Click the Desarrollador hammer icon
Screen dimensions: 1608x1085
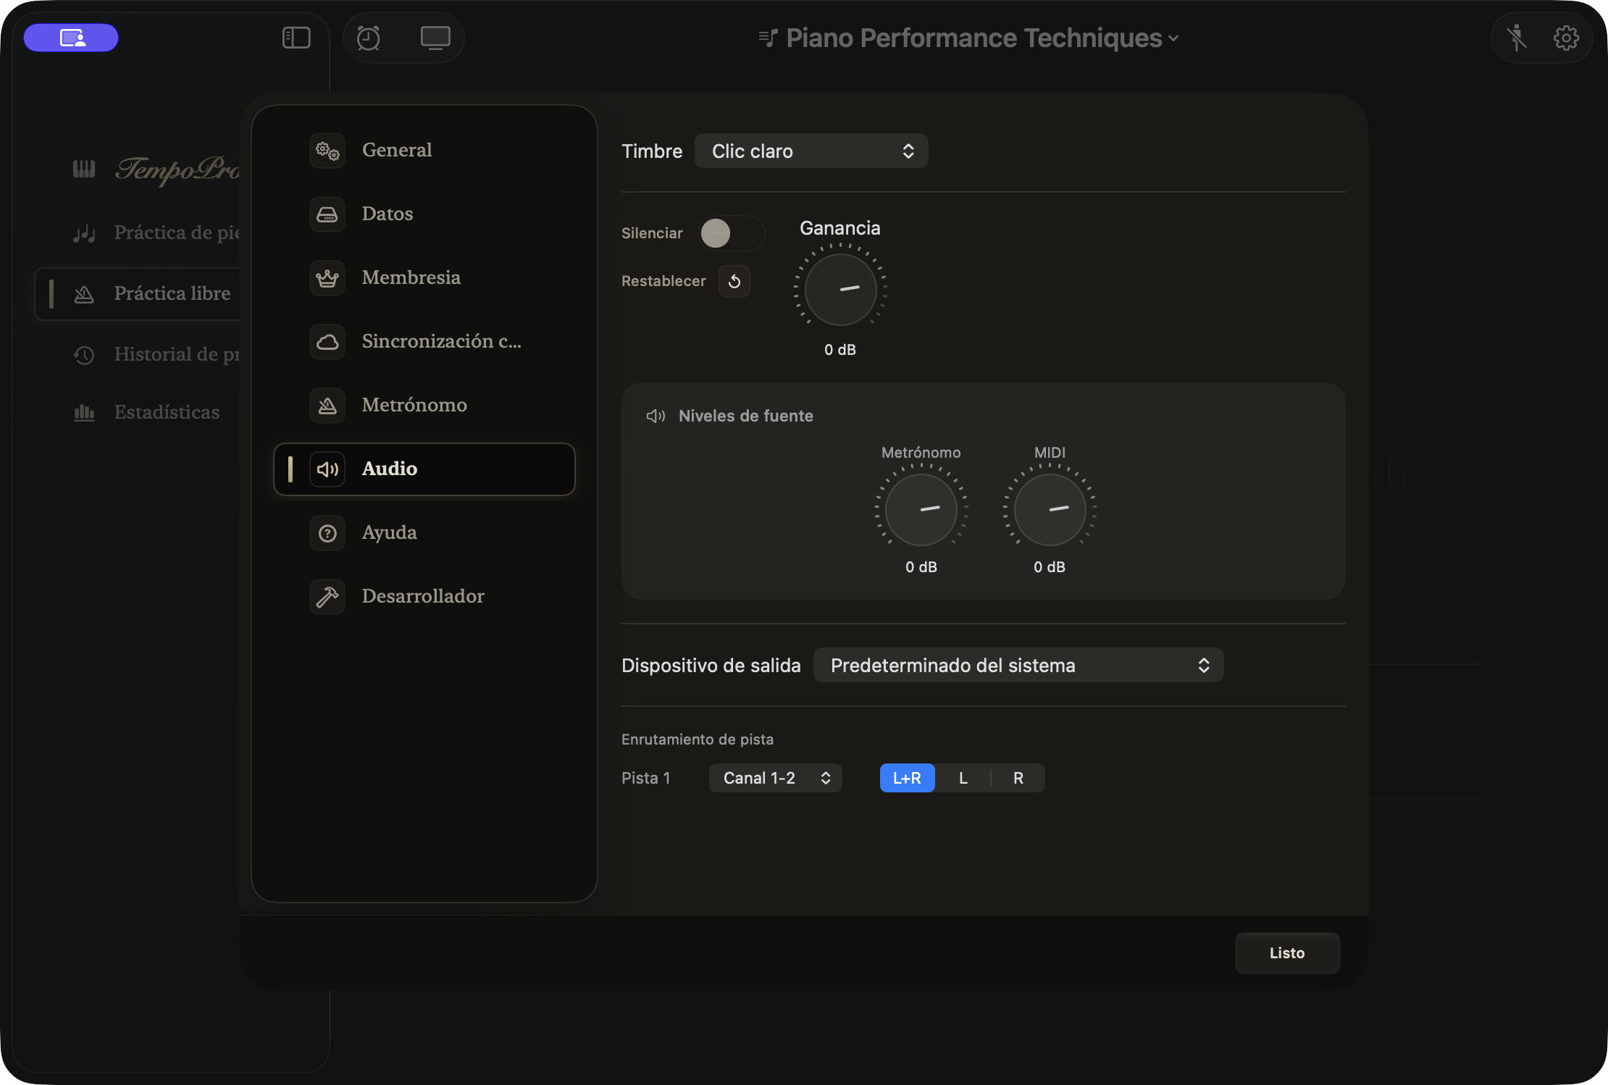point(327,597)
